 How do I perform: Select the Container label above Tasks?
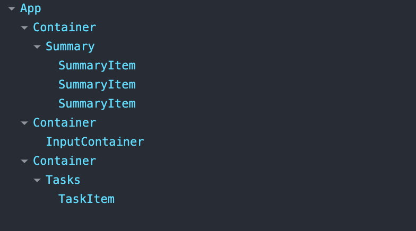(x=65, y=161)
